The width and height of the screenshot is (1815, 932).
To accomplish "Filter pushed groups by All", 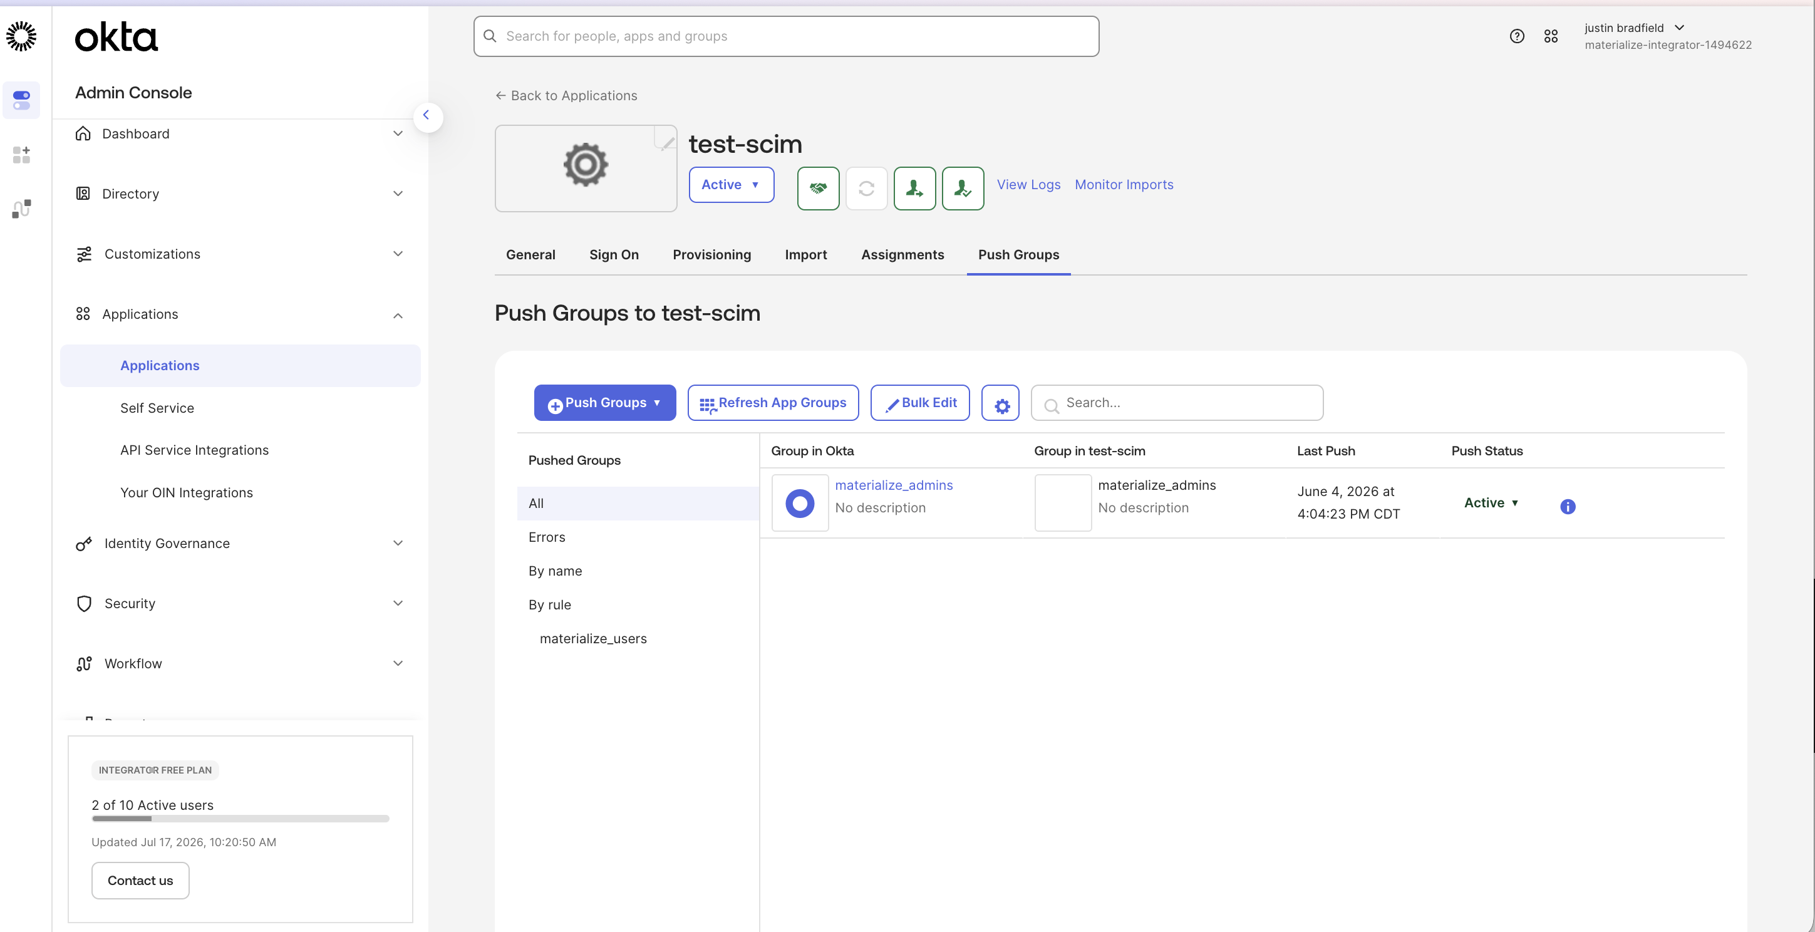I will click(638, 504).
